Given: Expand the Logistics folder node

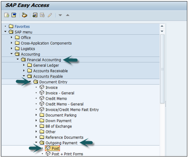Looking at the screenshot, I should click(x=12, y=48).
